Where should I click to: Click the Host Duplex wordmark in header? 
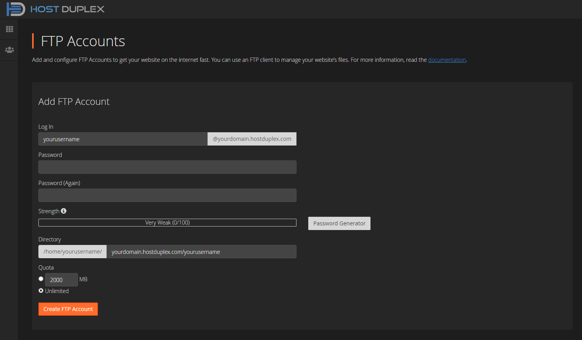tap(67, 9)
